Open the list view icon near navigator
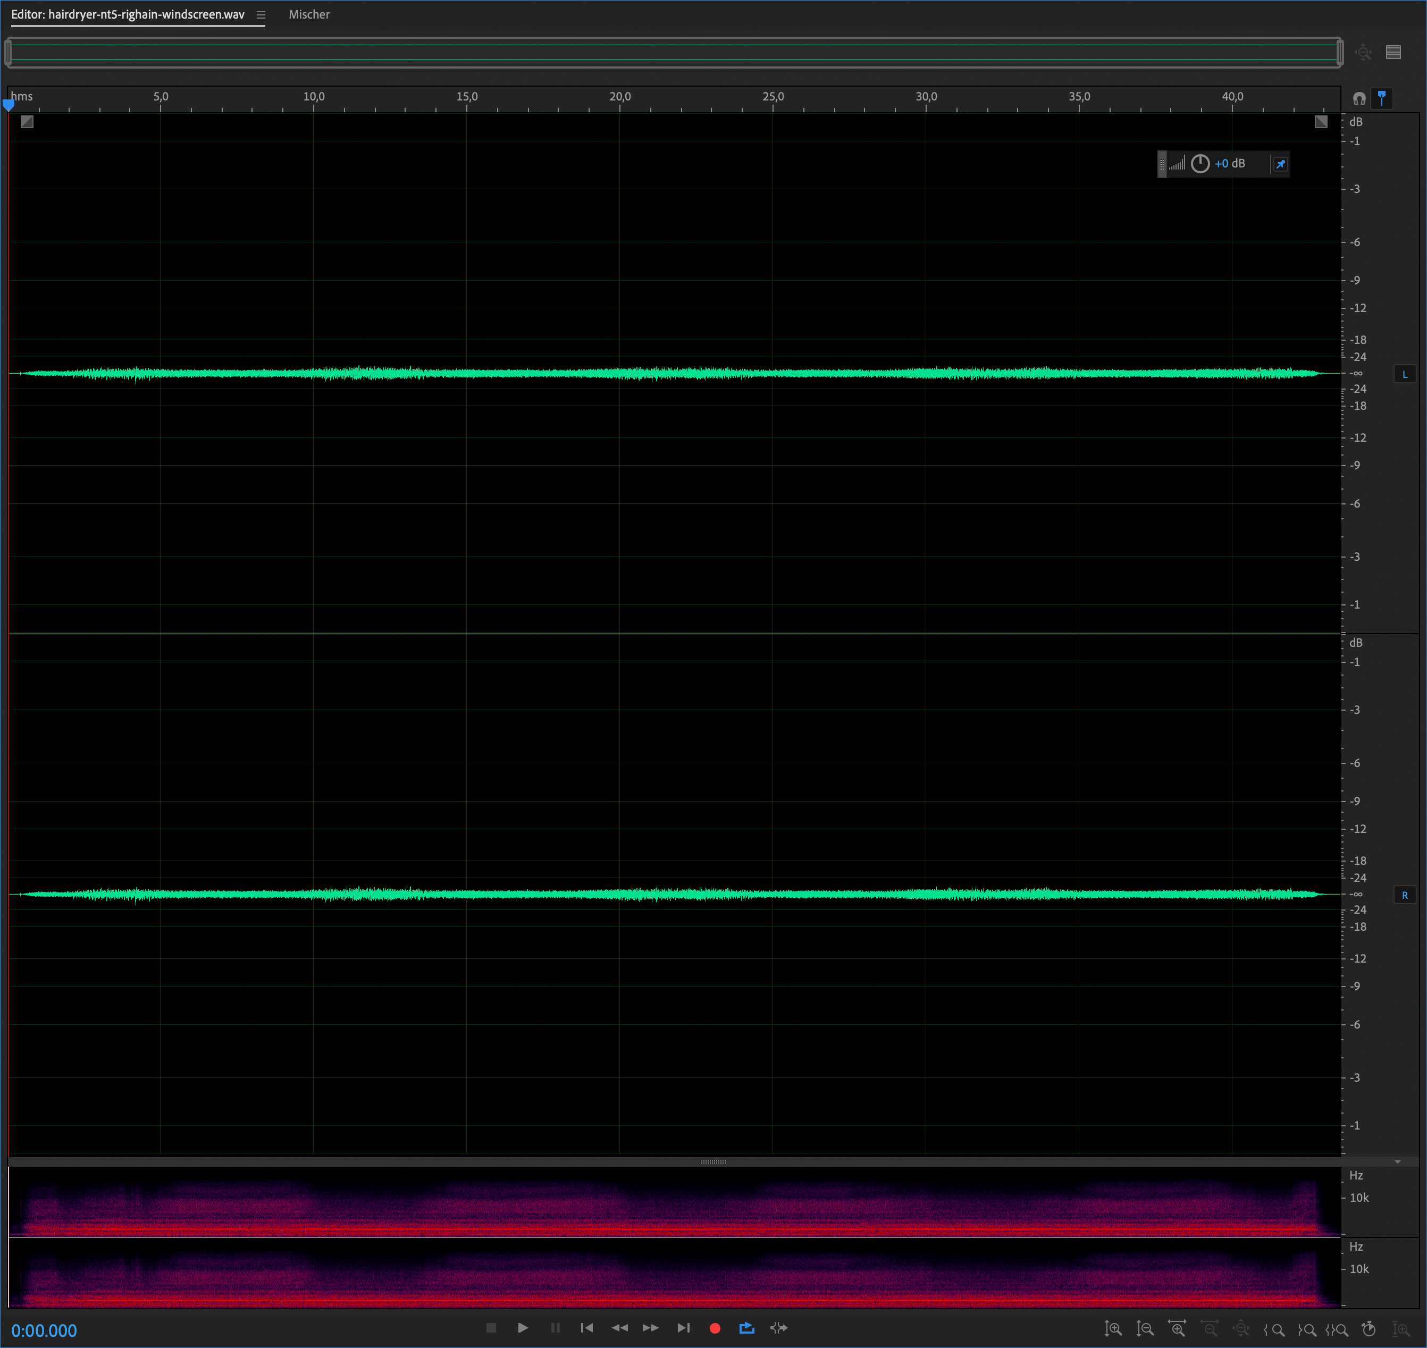 1393,53
